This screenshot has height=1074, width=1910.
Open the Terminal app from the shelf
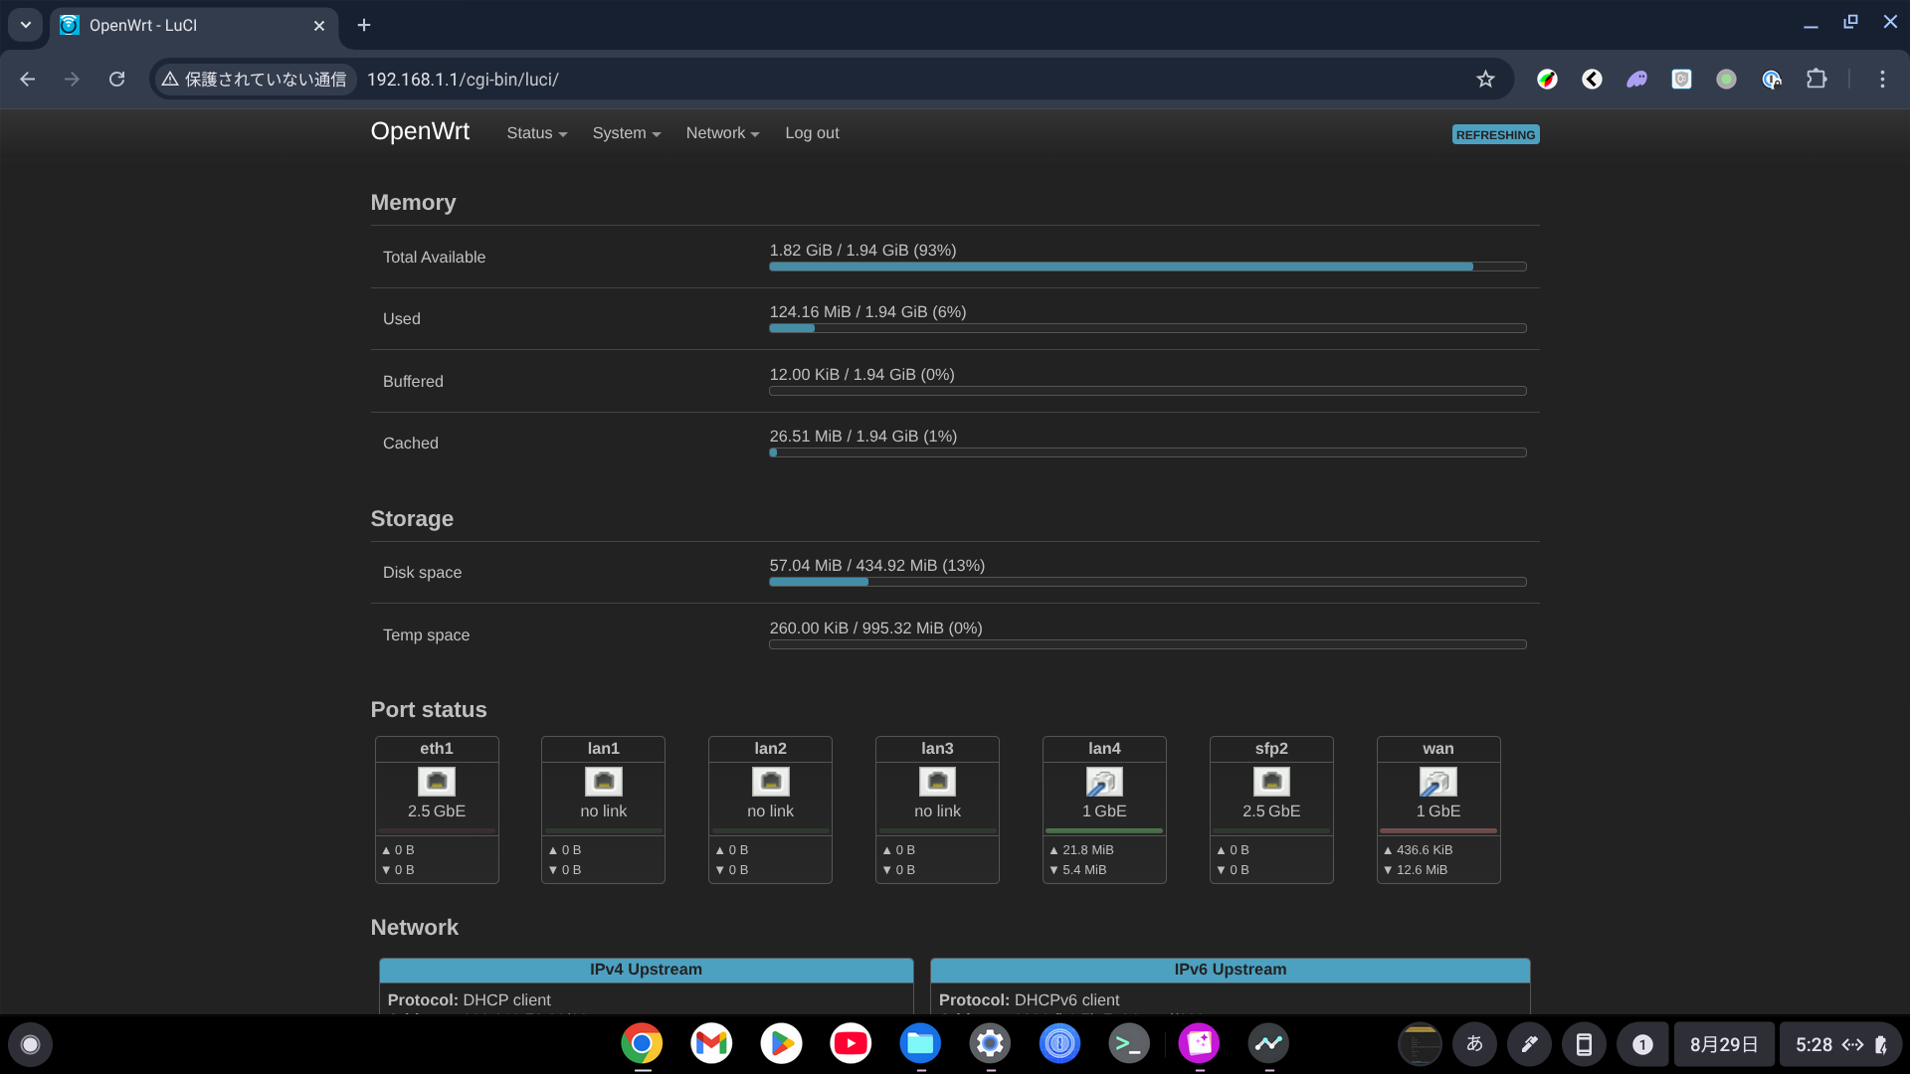pyautogui.click(x=1129, y=1044)
